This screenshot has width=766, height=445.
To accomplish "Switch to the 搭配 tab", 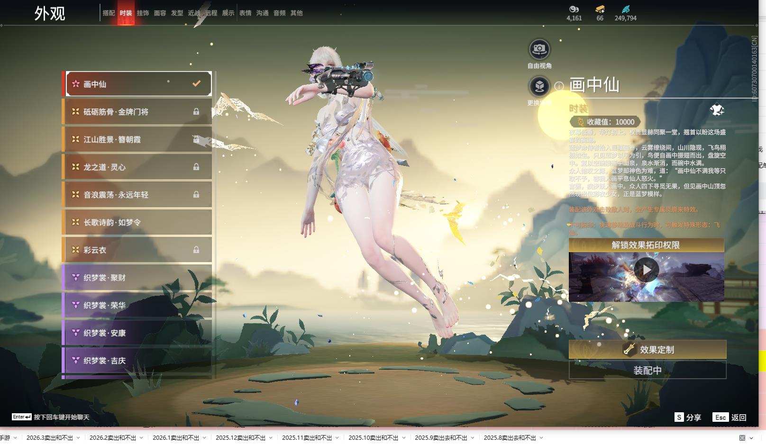I will (x=109, y=13).
